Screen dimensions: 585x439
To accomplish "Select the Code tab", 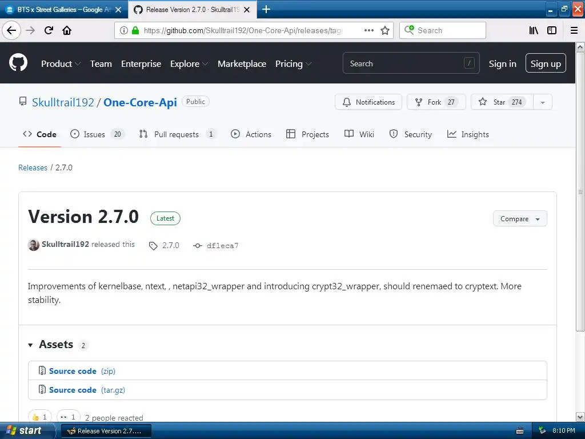I will point(39,134).
